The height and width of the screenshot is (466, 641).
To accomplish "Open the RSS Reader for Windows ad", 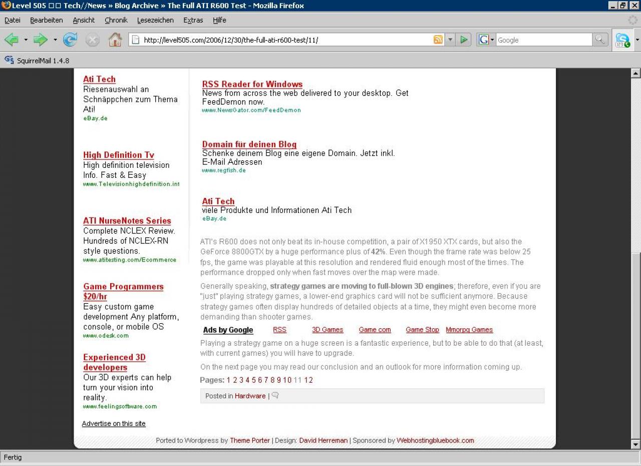I will [x=252, y=84].
